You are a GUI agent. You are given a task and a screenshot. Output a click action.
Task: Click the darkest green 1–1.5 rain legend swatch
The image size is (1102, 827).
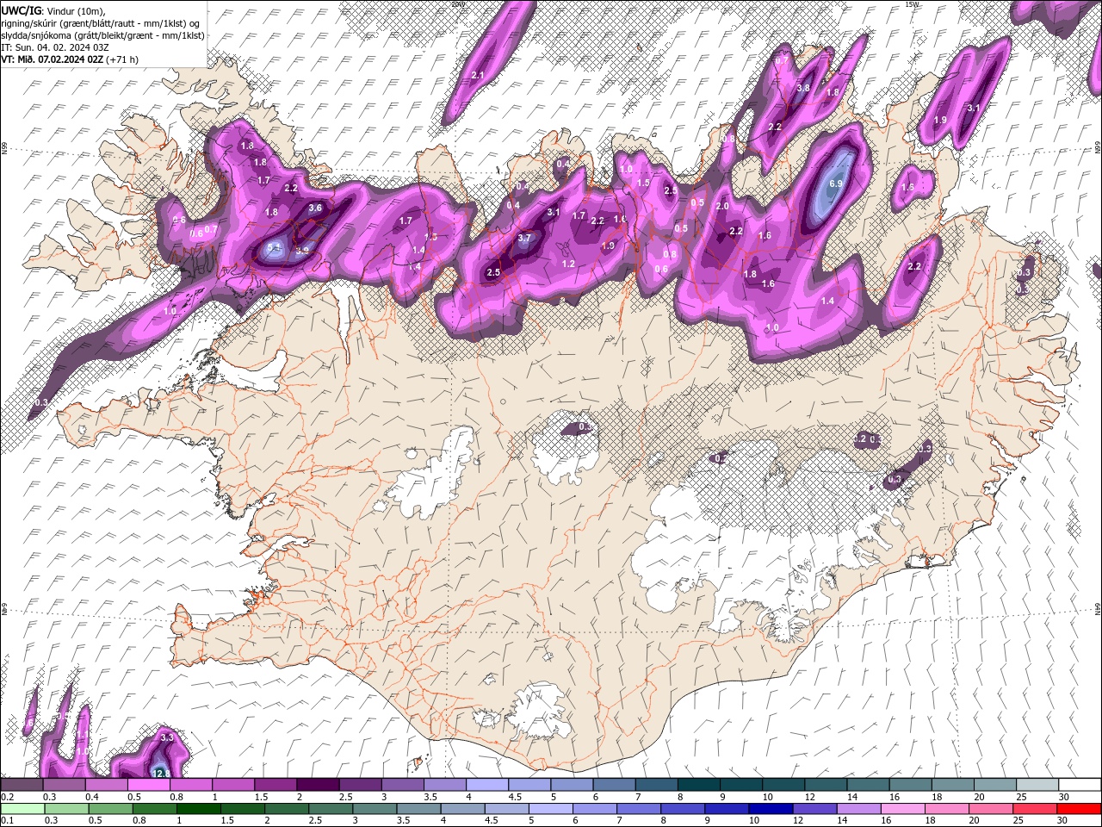coord(199,809)
